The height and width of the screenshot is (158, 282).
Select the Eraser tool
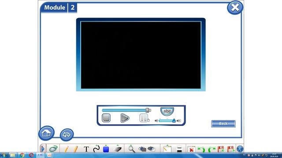pos(118,149)
